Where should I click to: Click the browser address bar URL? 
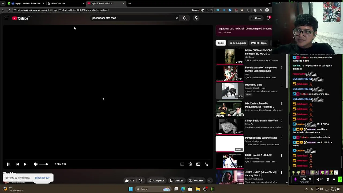coord(63,10)
